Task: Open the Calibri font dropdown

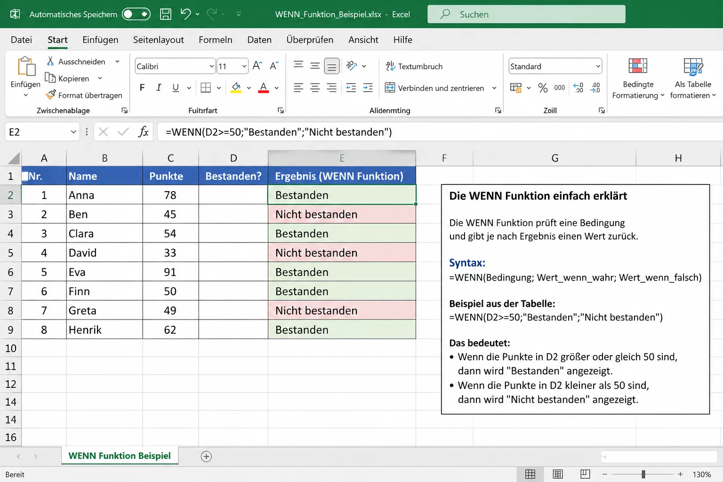Action: click(211, 66)
